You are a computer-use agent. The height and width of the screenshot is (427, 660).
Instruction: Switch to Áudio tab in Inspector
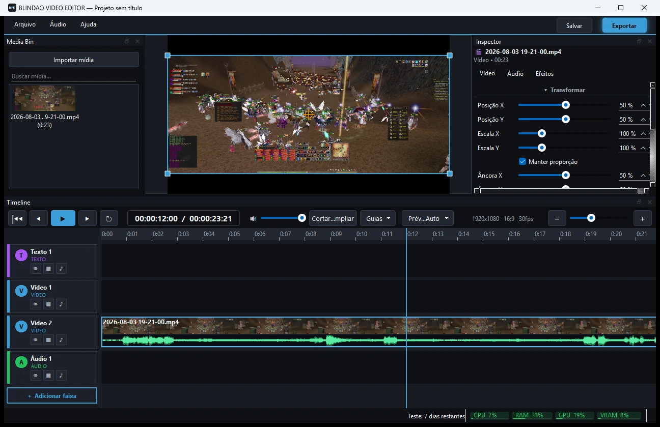tap(515, 74)
